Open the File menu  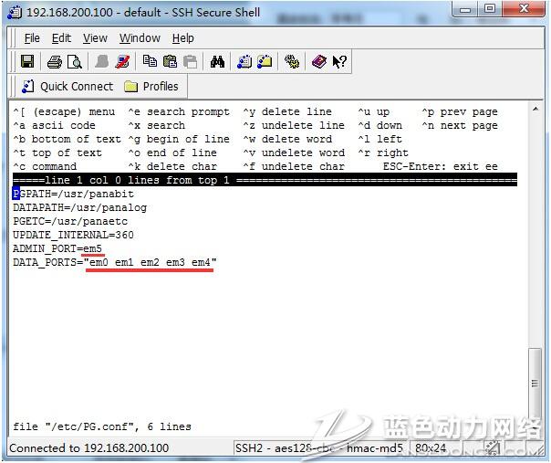click(32, 38)
